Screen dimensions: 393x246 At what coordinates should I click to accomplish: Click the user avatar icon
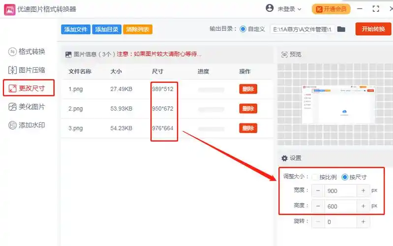(270, 8)
